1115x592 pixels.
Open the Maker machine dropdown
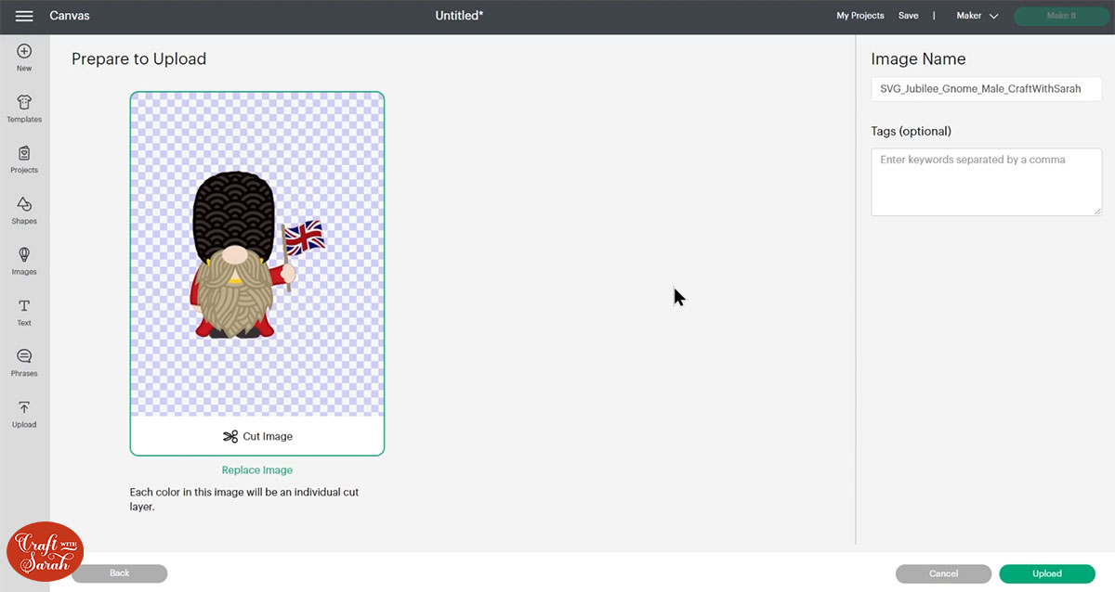[977, 16]
